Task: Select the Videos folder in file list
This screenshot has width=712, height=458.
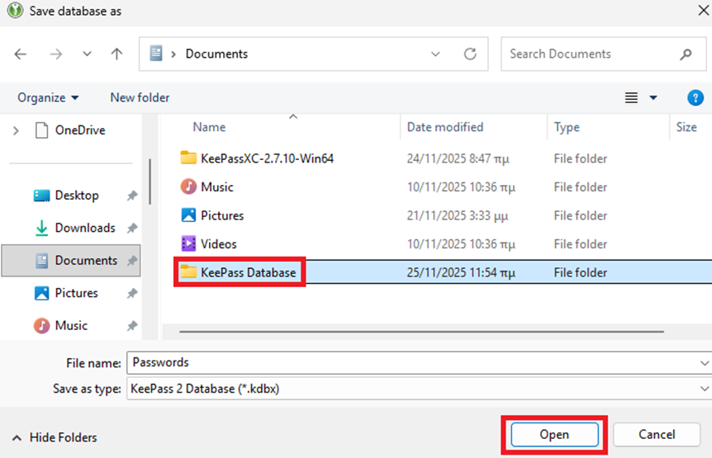Action: coord(218,244)
